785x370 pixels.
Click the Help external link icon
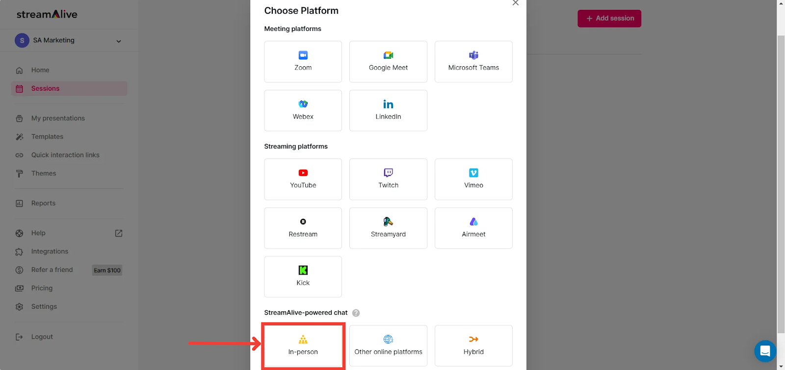119,233
